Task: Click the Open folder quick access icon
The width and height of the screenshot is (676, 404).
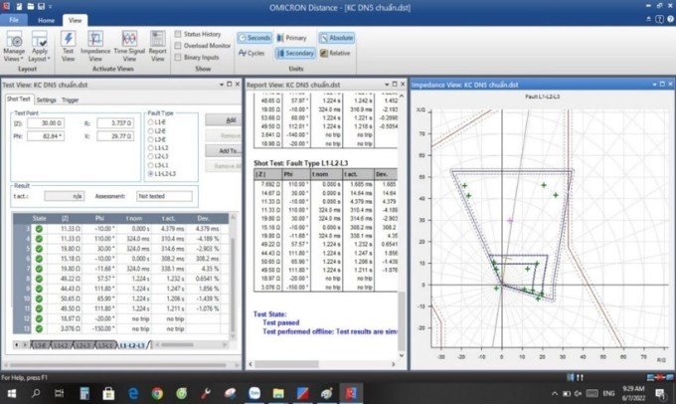Action: click(30, 7)
